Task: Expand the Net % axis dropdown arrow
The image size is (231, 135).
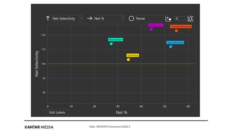Action: (123, 18)
